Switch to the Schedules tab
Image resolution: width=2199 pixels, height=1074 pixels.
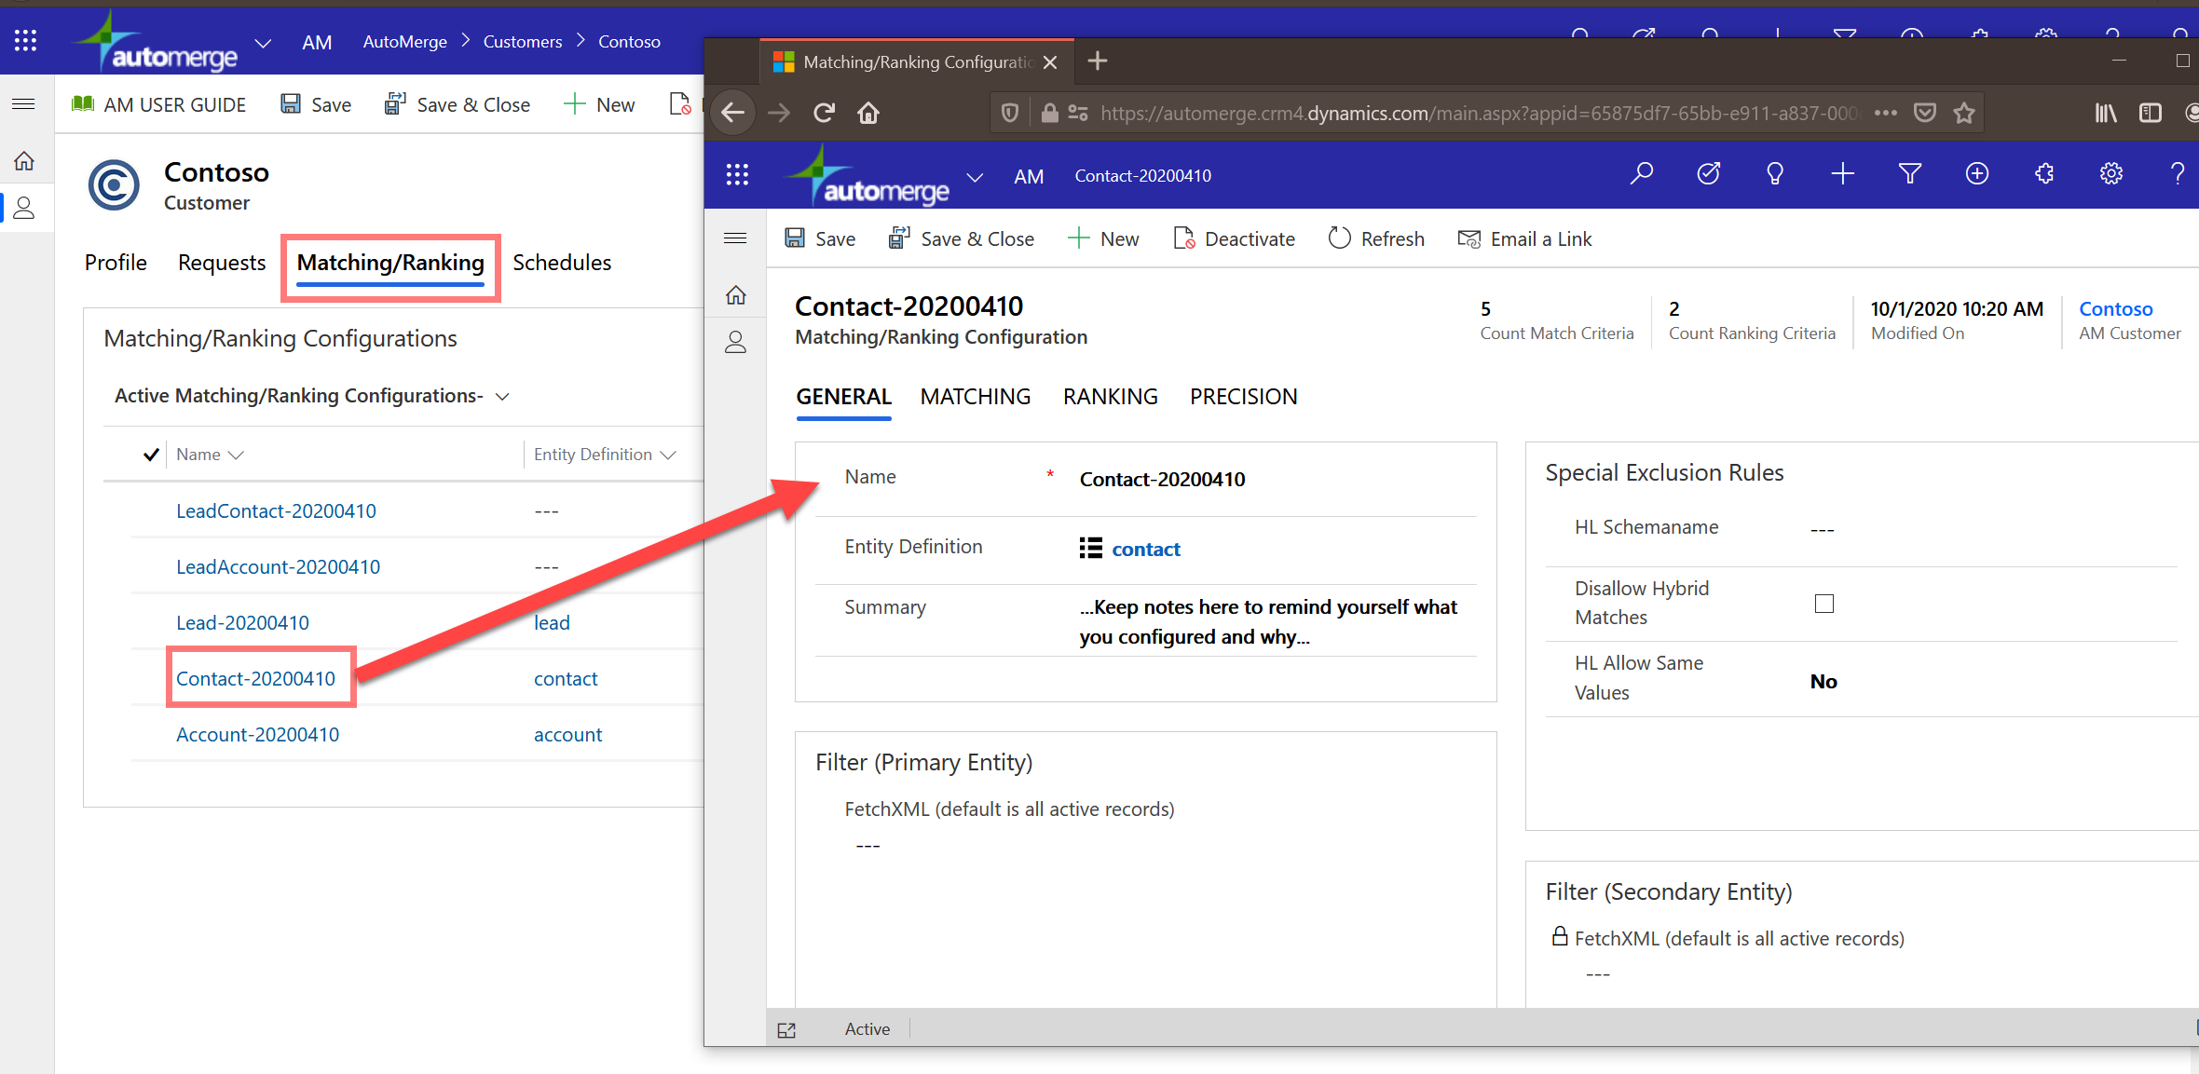tap(562, 263)
